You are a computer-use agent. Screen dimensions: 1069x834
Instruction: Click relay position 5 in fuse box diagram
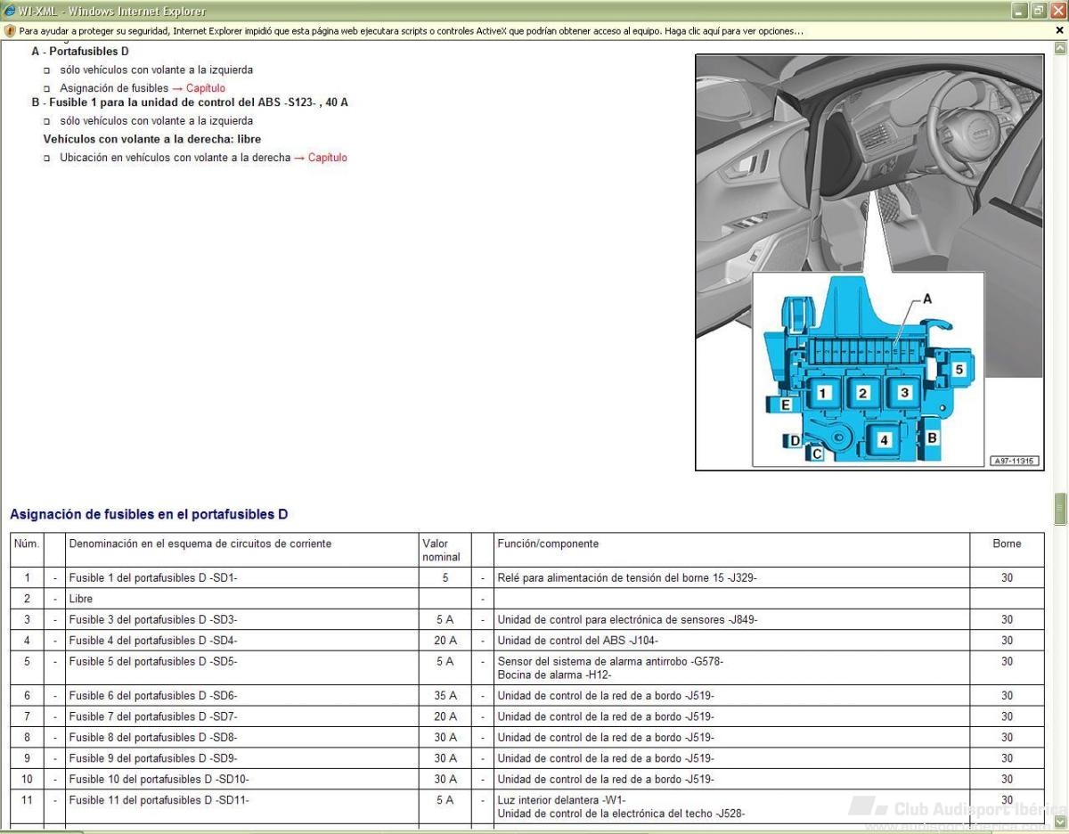click(x=959, y=369)
